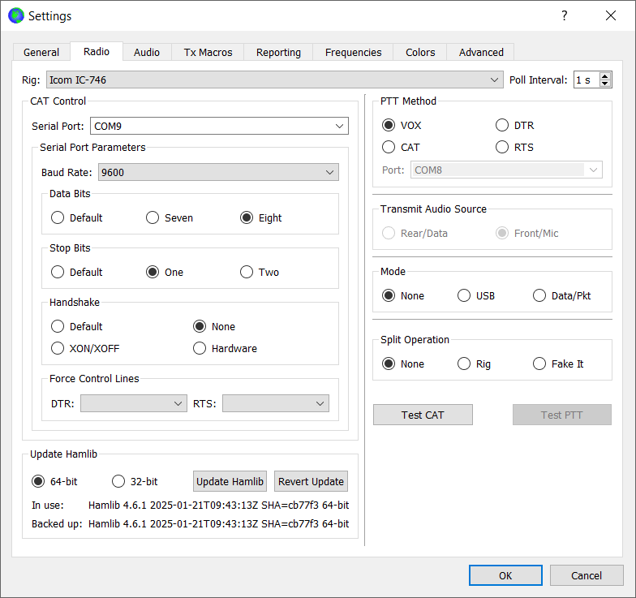Viewport: 636px width, 598px height.
Task: Expand the Serial Port dropdown
Action: [x=219, y=126]
